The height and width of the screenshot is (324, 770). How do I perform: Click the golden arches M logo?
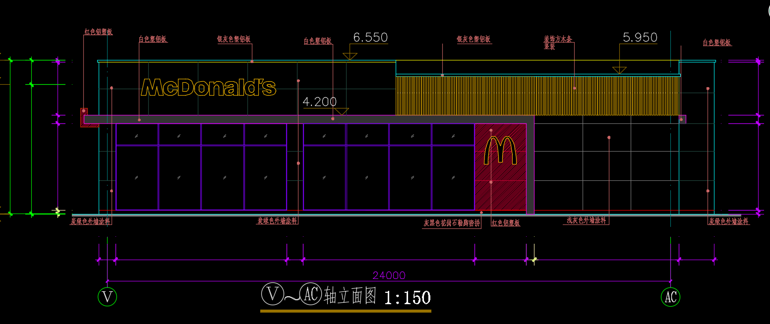[x=500, y=150]
